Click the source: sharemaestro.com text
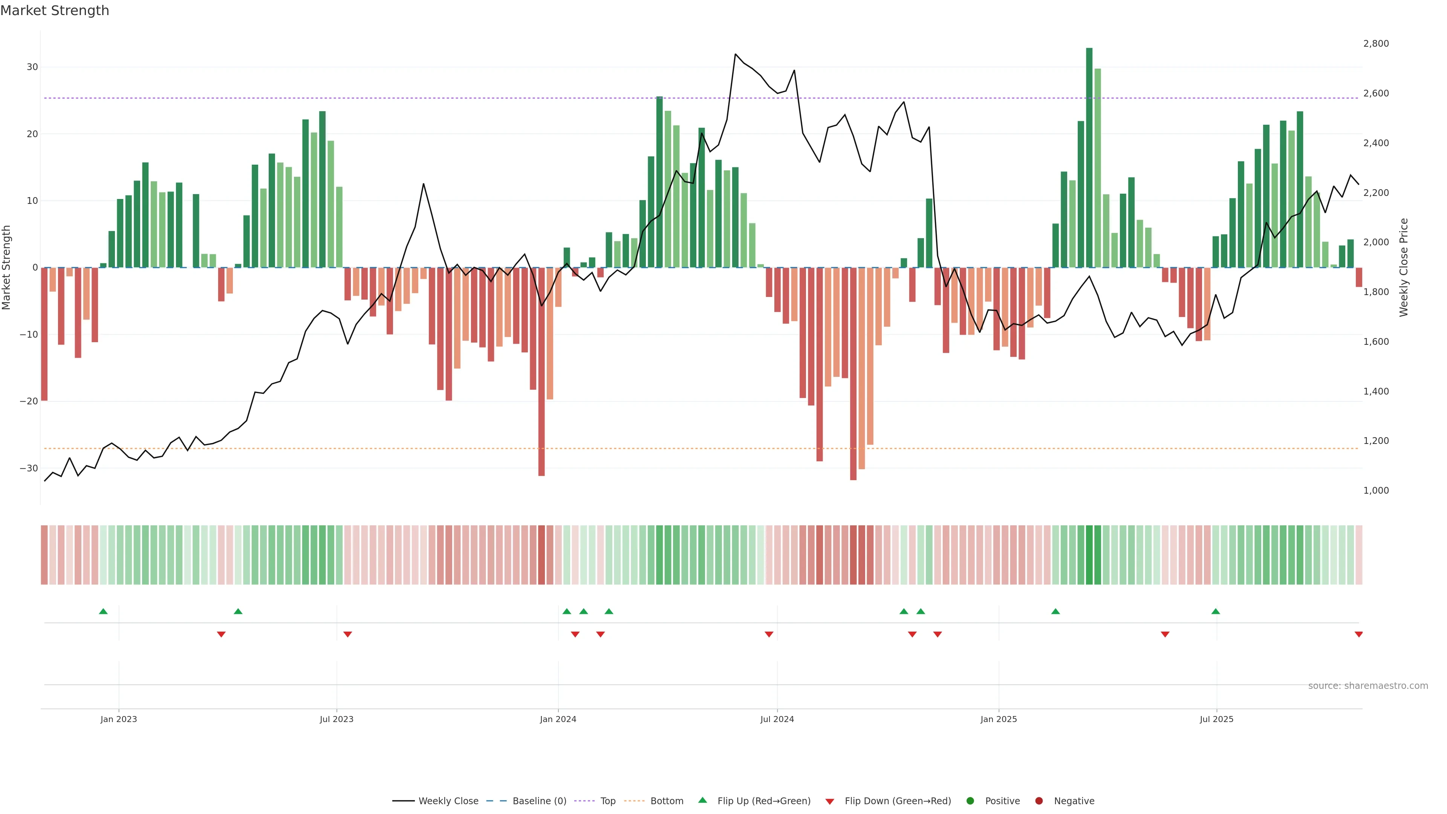This screenshot has width=1447, height=814. 1368,685
